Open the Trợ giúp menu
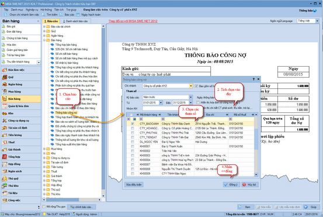323x217 pixels. [x=71, y=10]
